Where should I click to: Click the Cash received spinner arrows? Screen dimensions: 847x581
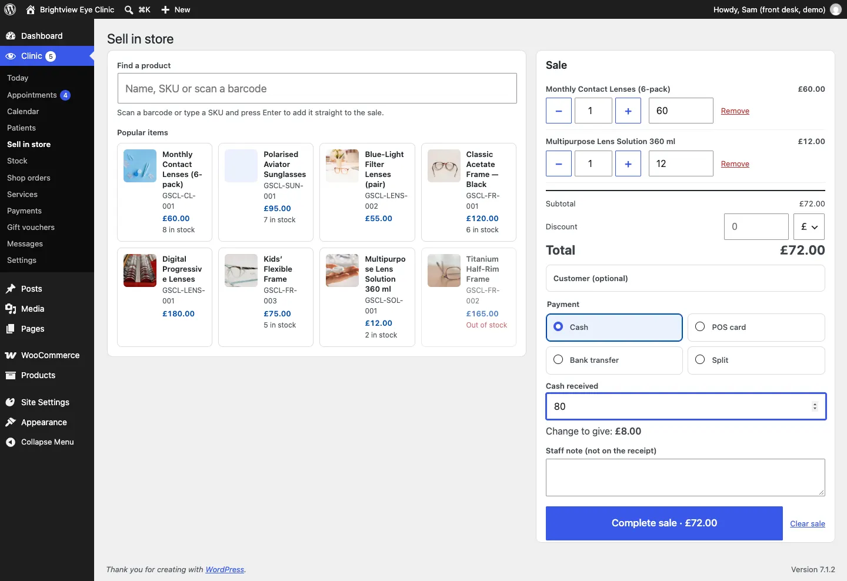[x=815, y=406]
